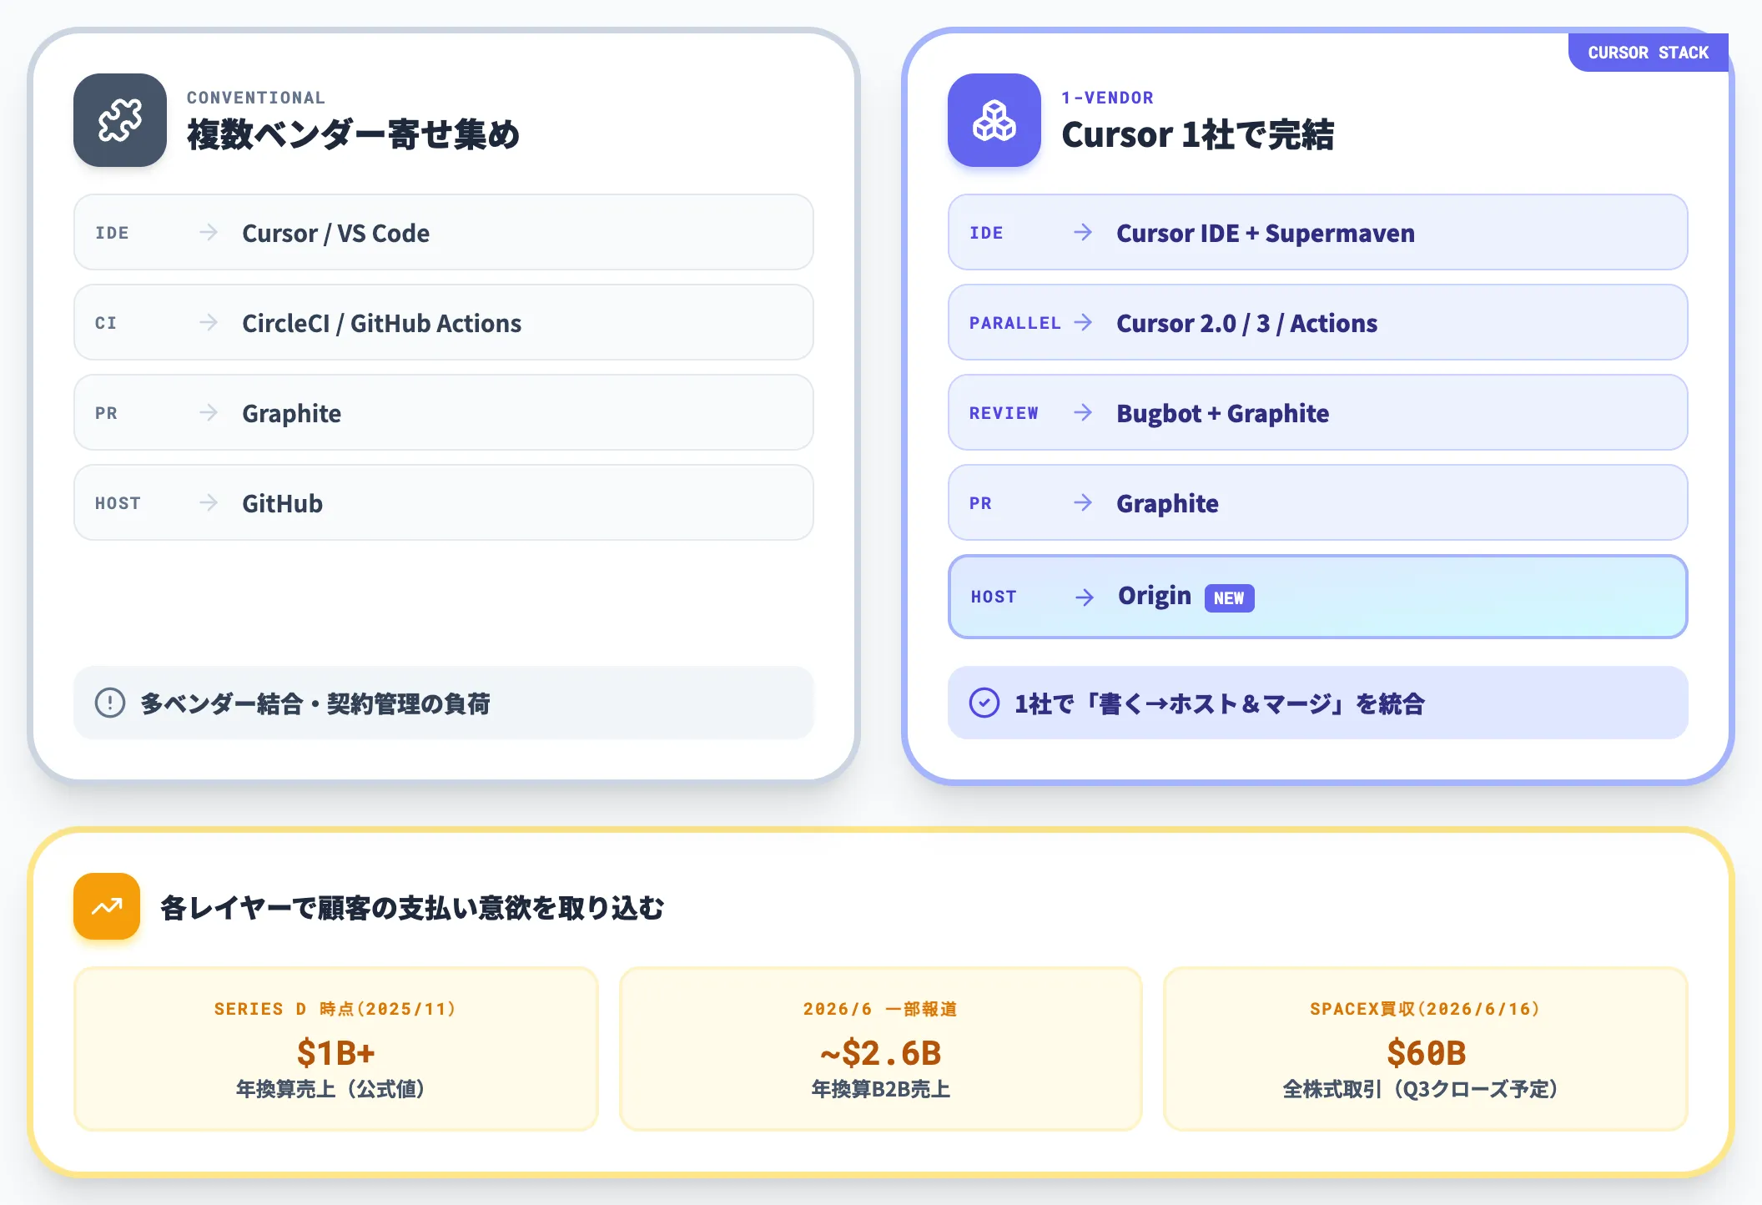Select the GitHub host entry
This screenshot has width=1762, height=1205.
tap(444, 502)
